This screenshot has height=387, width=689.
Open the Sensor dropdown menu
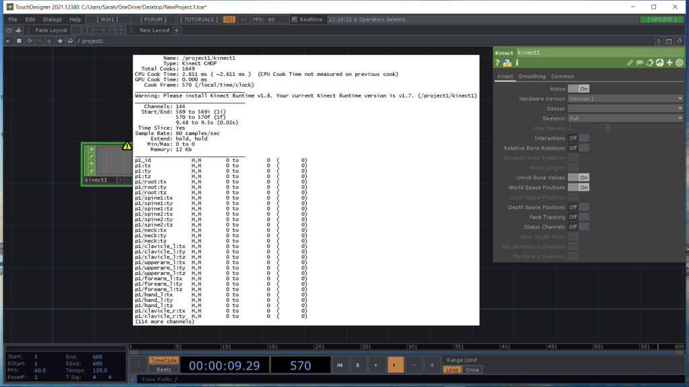(x=625, y=108)
